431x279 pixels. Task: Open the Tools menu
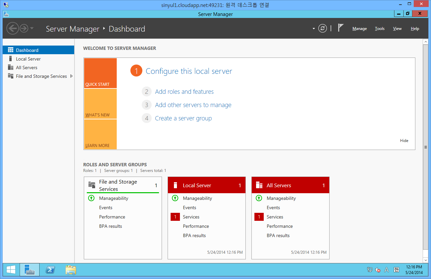[380, 29]
